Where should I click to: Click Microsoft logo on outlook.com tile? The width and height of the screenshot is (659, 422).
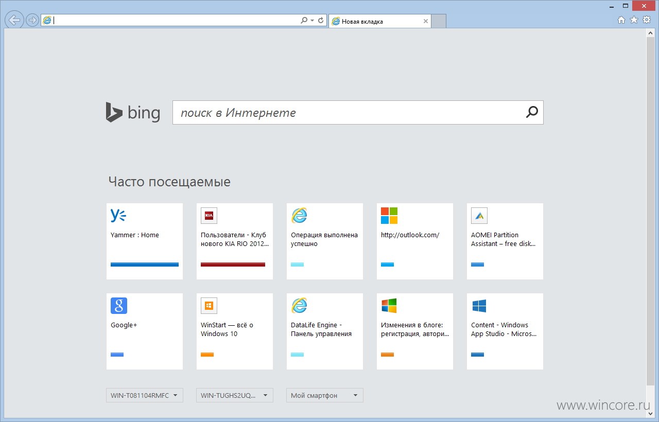[x=389, y=216]
